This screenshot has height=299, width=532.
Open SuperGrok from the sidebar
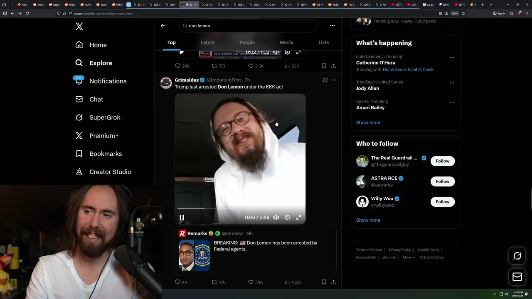(98, 118)
